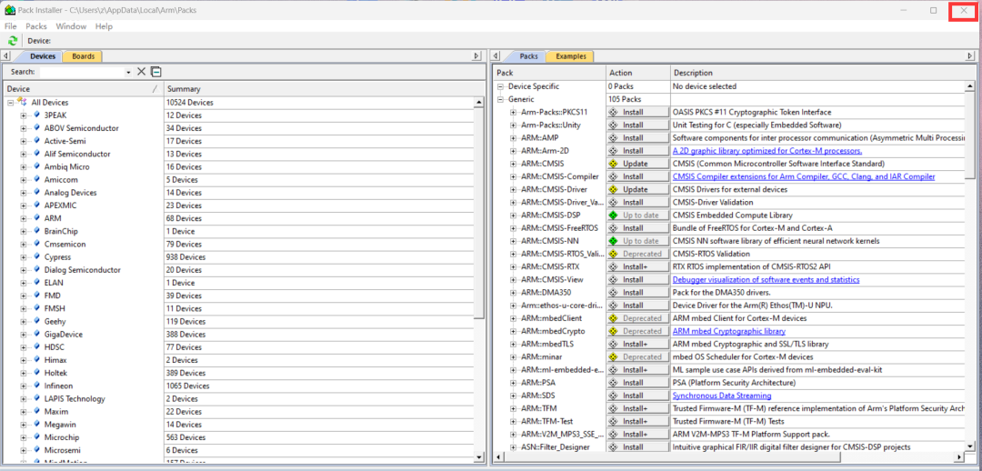Image resolution: width=982 pixels, height=471 pixels.
Task: Click the ABOV Semiconductor vendor icon
Action: tap(36, 128)
